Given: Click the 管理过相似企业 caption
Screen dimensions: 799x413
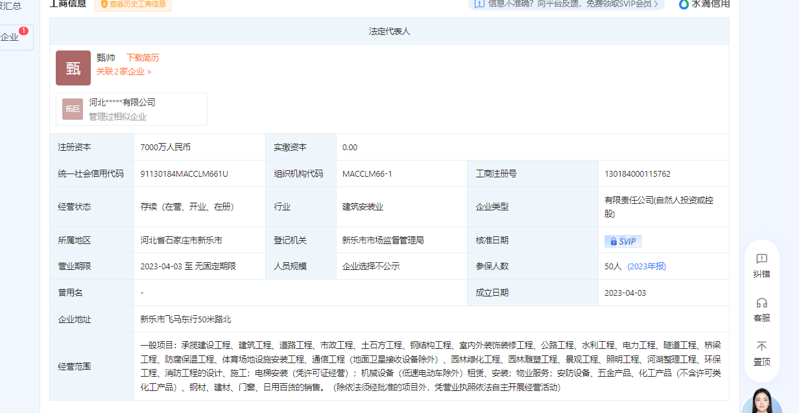Looking at the screenshot, I should pyautogui.click(x=117, y=117).
